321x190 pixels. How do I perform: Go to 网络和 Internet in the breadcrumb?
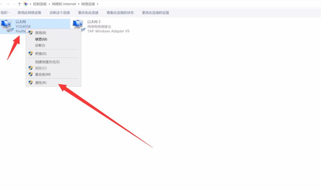[x=64, y=4]
